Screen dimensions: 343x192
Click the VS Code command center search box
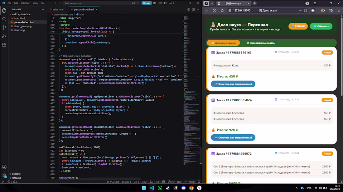point(96,3)
